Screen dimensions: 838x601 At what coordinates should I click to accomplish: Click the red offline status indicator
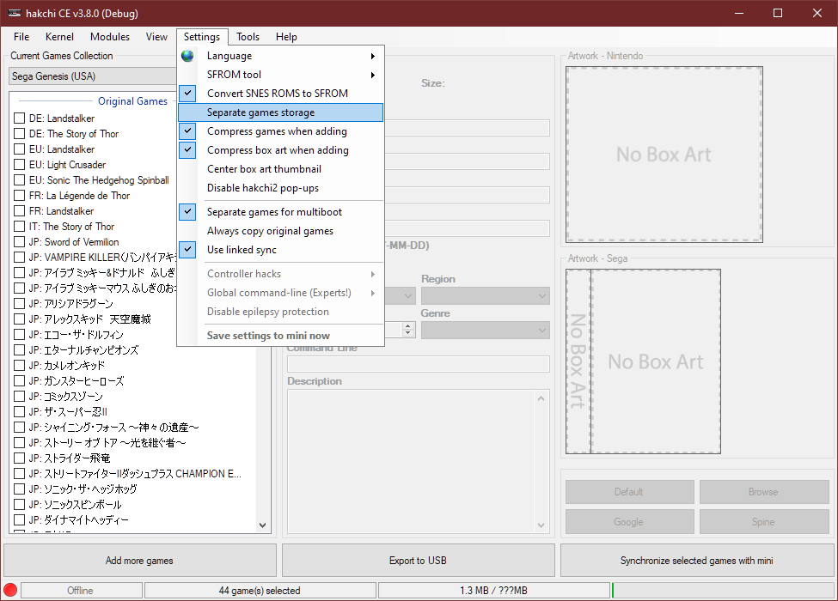point(10,591)
